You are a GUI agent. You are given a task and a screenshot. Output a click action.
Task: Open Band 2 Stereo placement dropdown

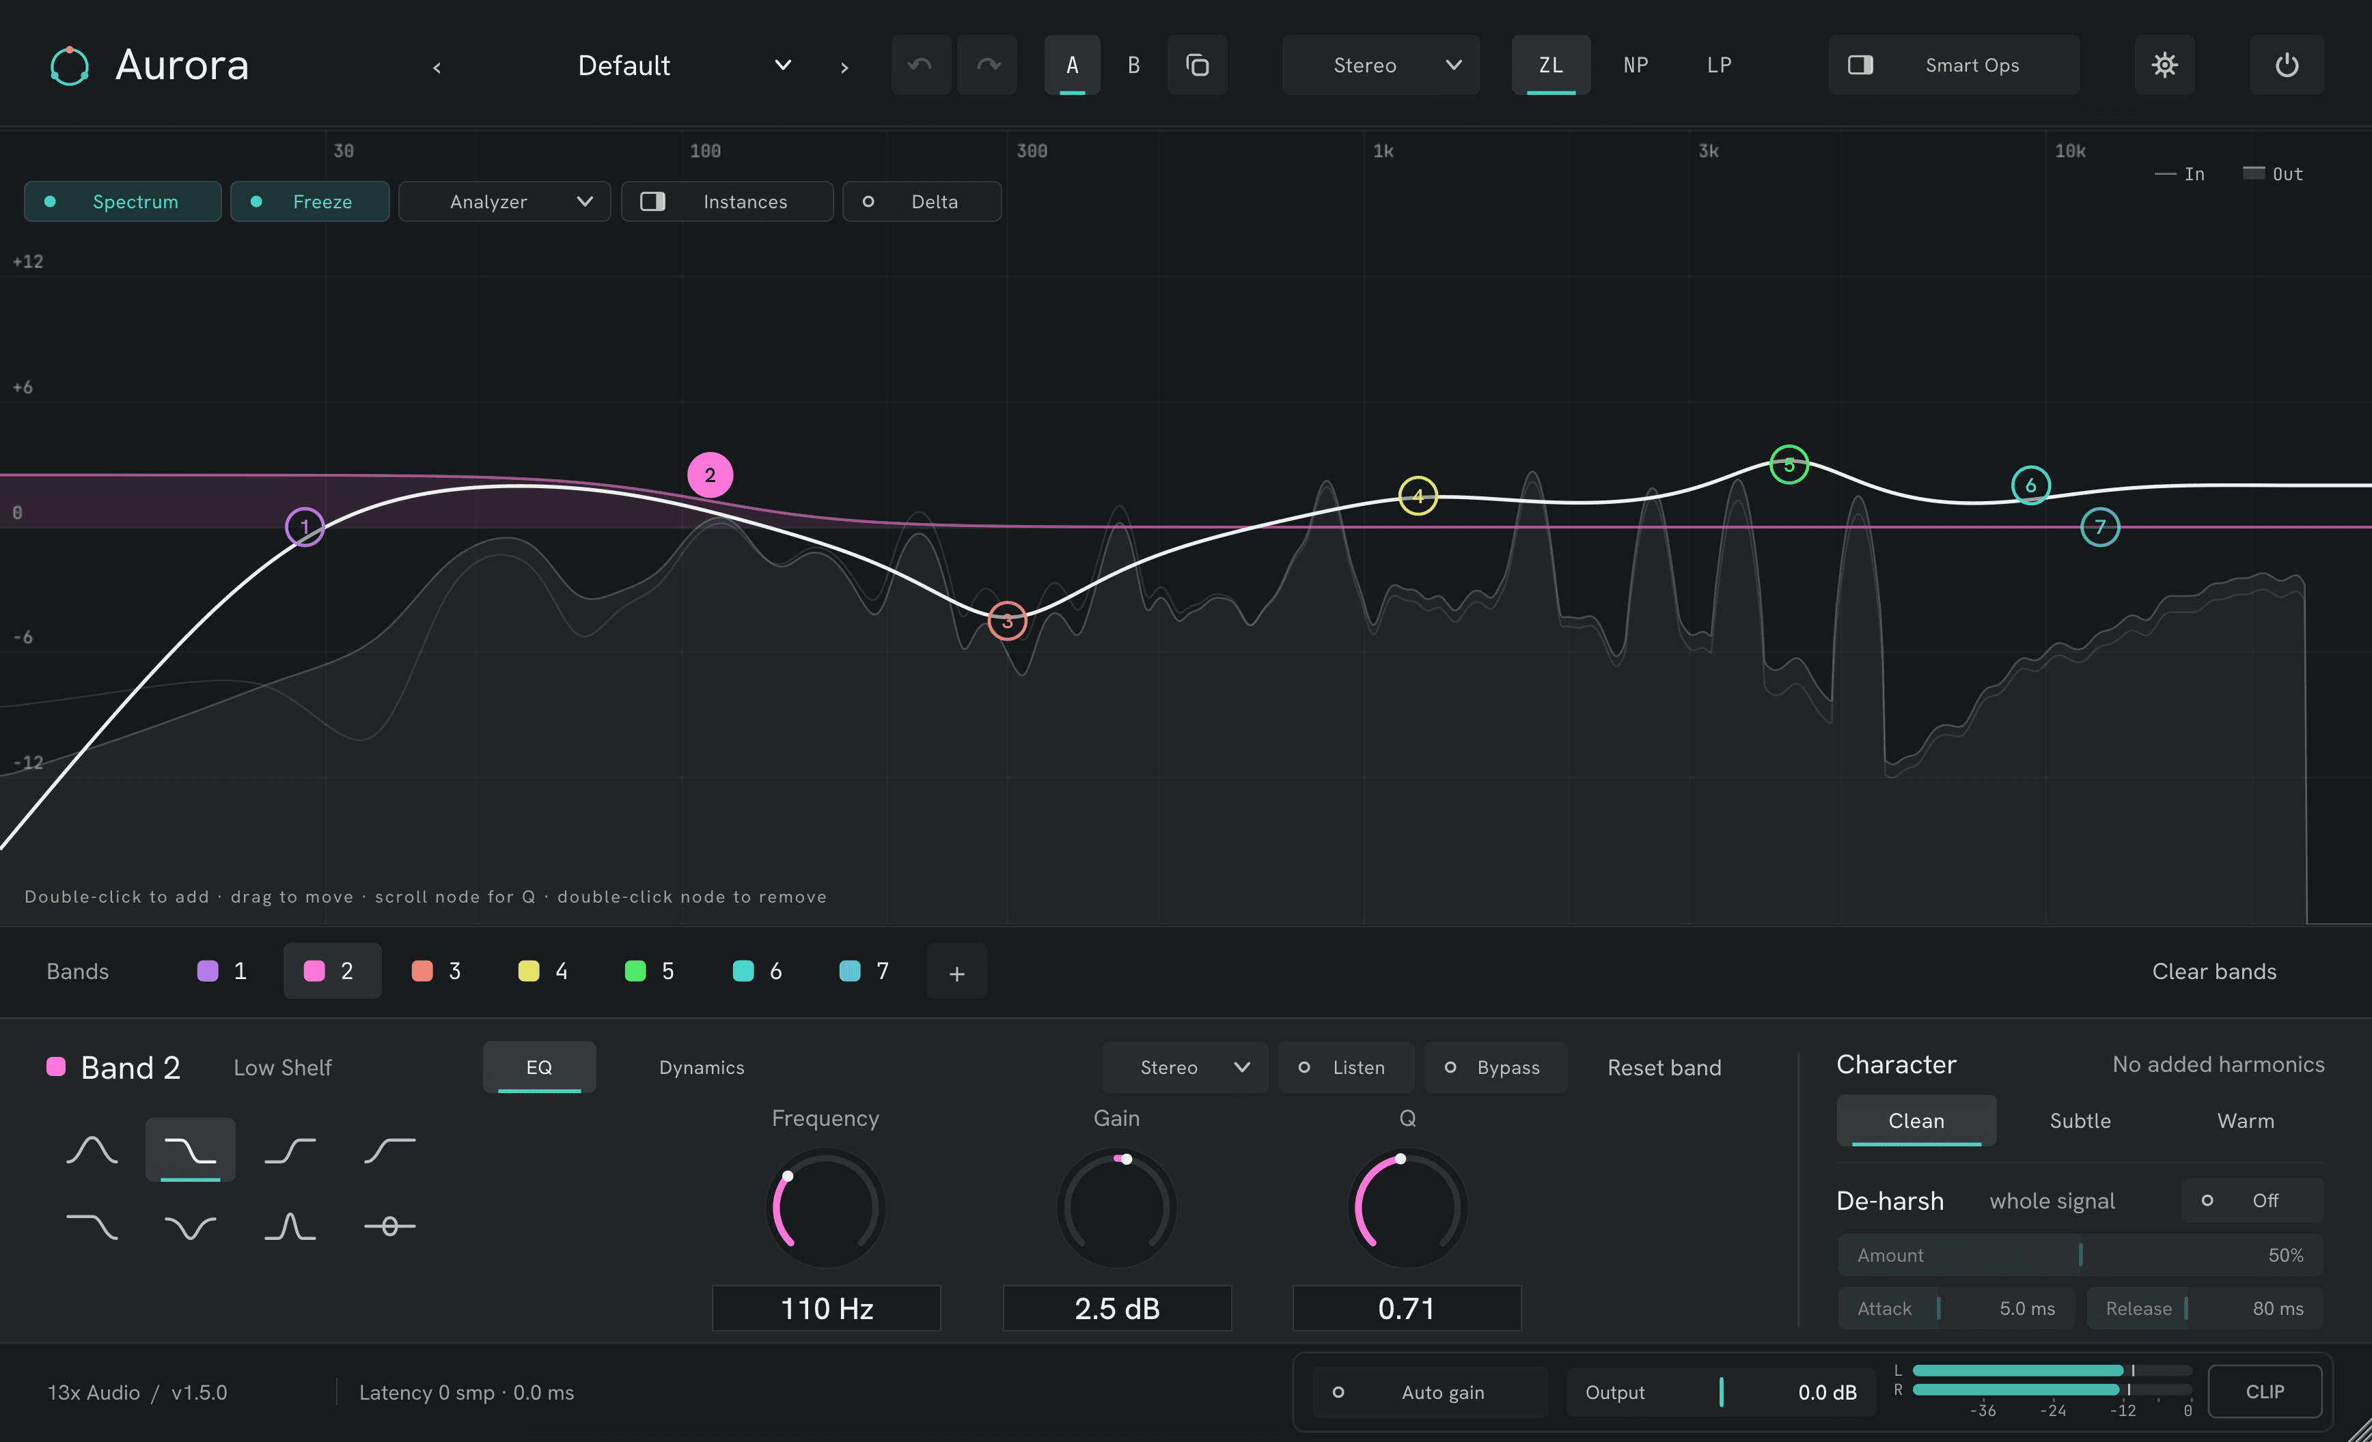[x=1184, y=1067]
